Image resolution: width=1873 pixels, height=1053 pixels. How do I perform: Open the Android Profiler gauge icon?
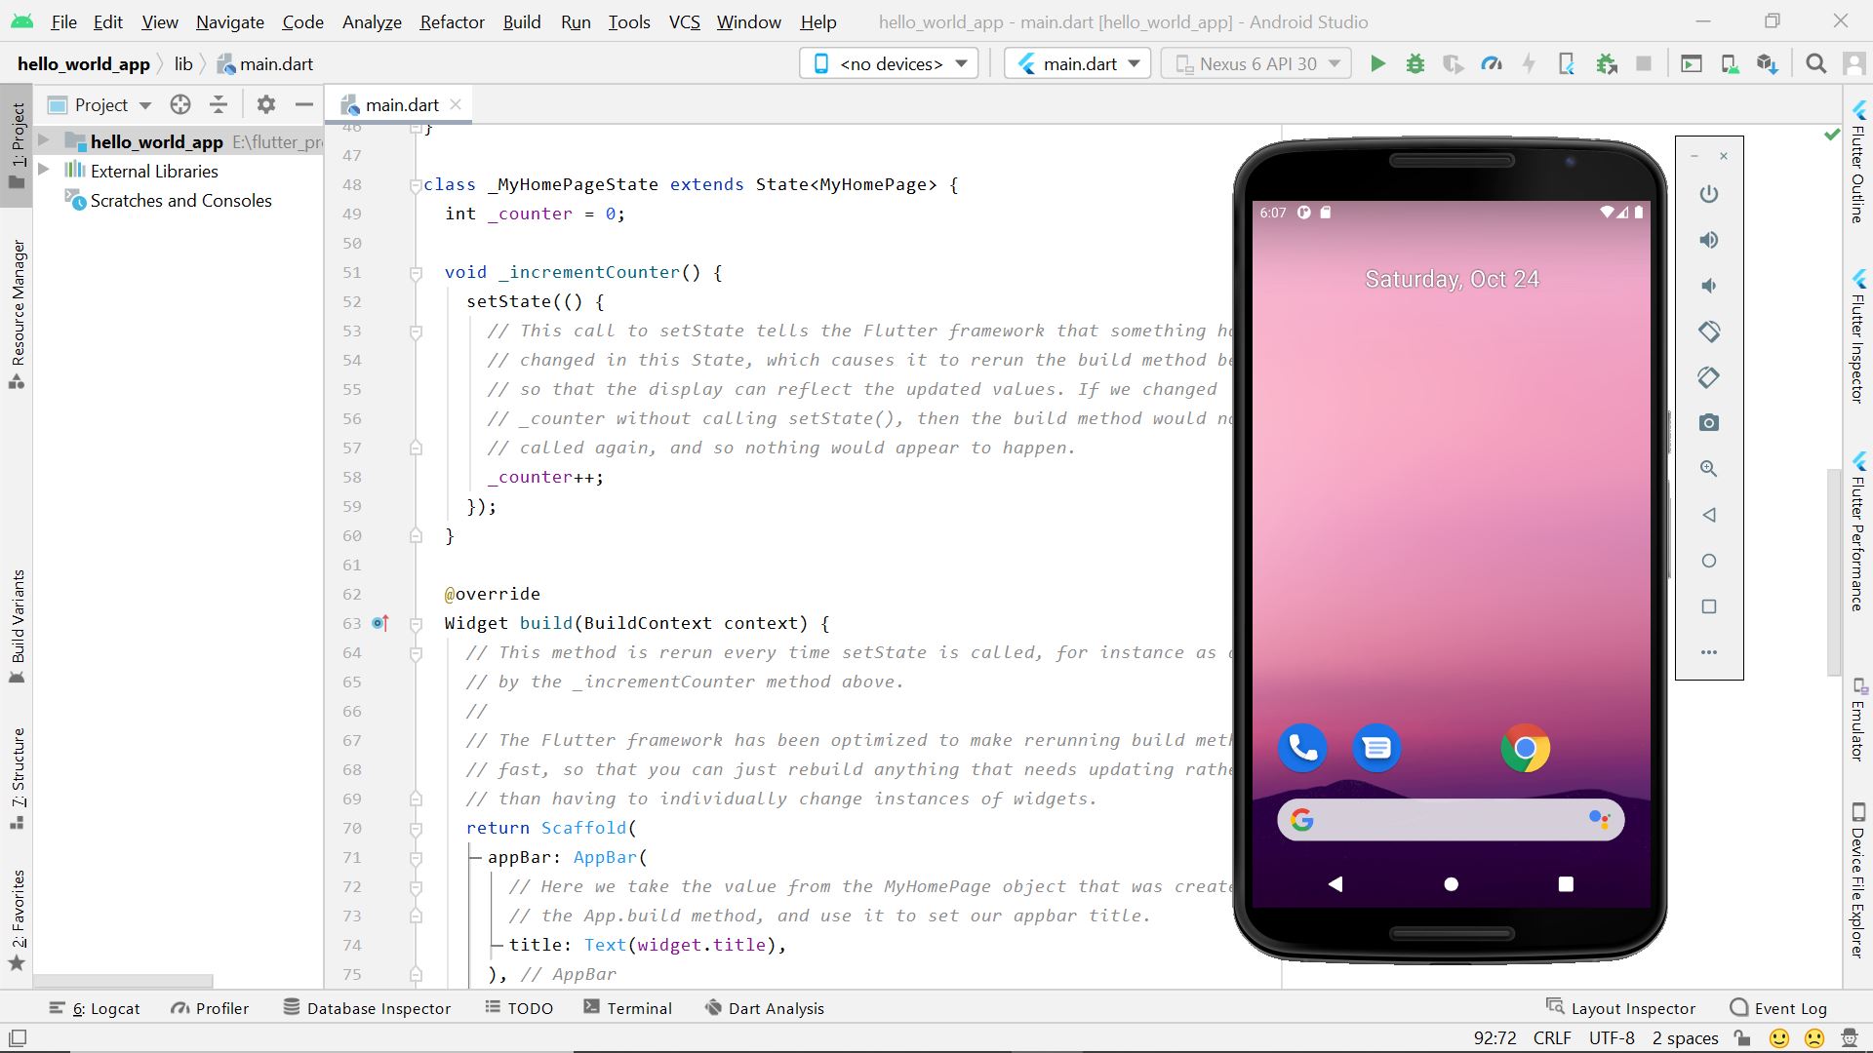click(x=1491, y=62)
